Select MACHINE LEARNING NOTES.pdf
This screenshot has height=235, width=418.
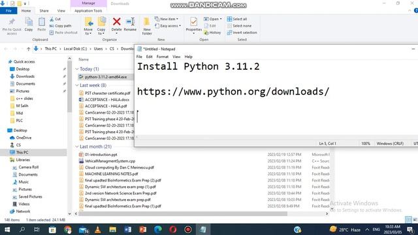(111, 174)
